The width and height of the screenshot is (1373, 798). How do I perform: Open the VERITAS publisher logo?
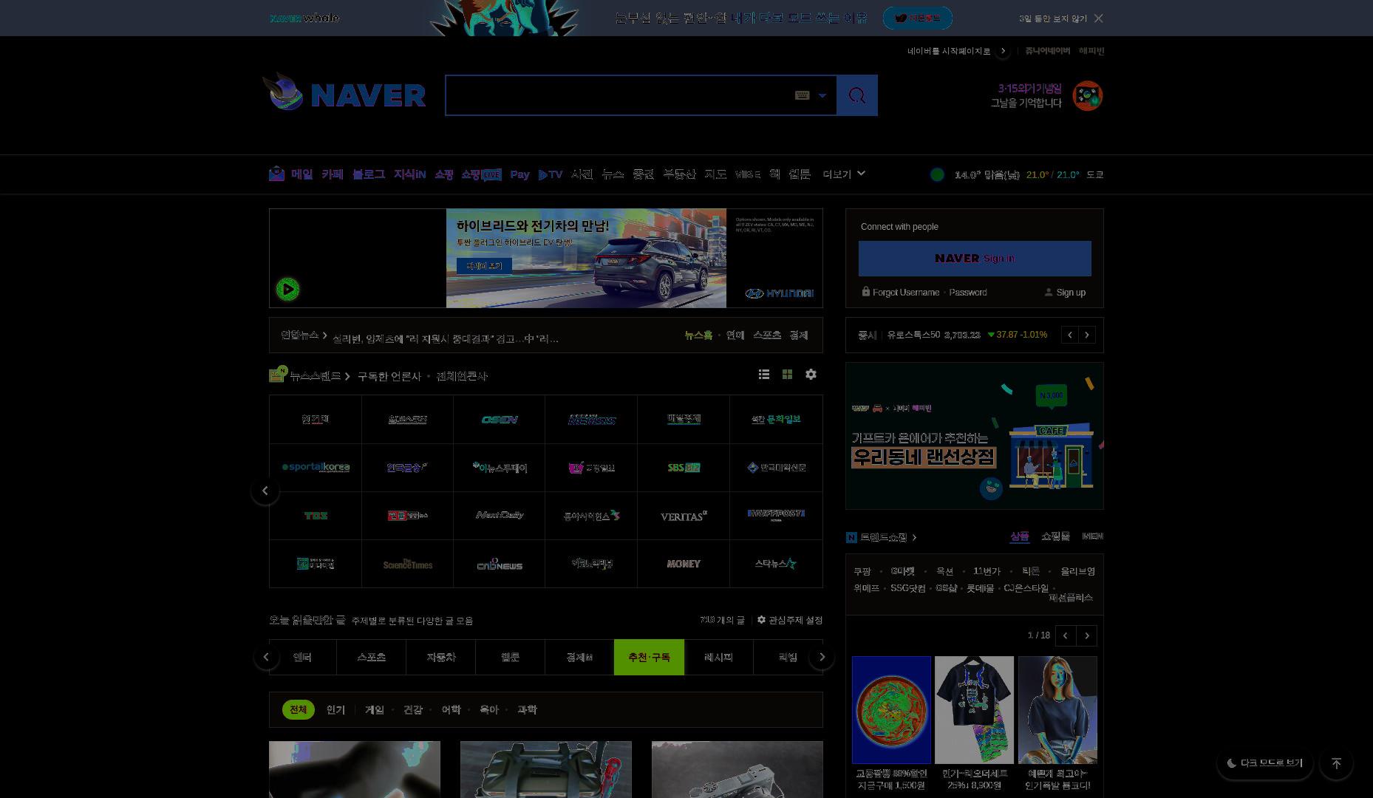coord(684,516)
